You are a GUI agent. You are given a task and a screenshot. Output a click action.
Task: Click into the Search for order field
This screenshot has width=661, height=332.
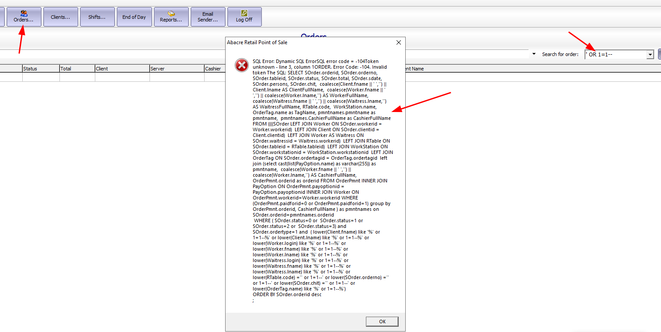(x=616, y=55)
